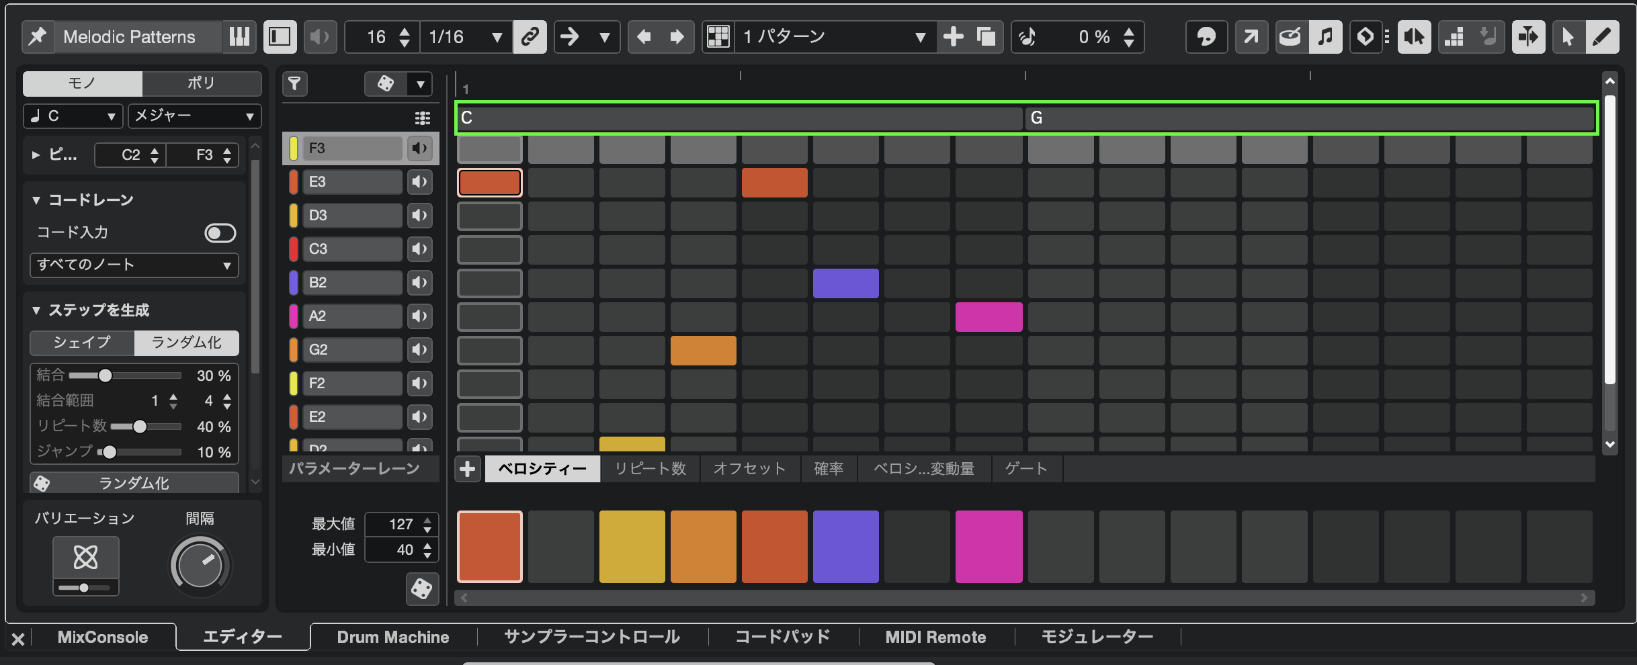Click the lane grid options icon
The width and height of the screenshot is (1637, 665).
[x=423, y=118]
